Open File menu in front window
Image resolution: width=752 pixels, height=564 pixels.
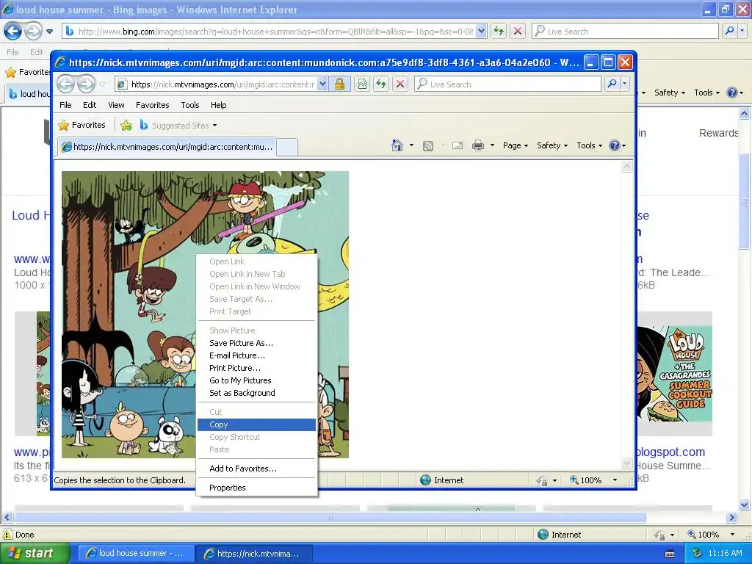pyautogui.click(x=65, y=105)
